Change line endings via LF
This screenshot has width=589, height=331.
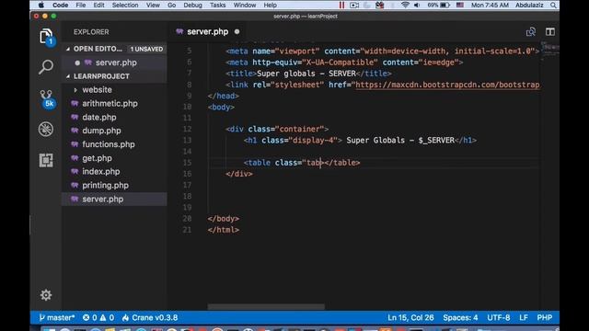[524, 317]
